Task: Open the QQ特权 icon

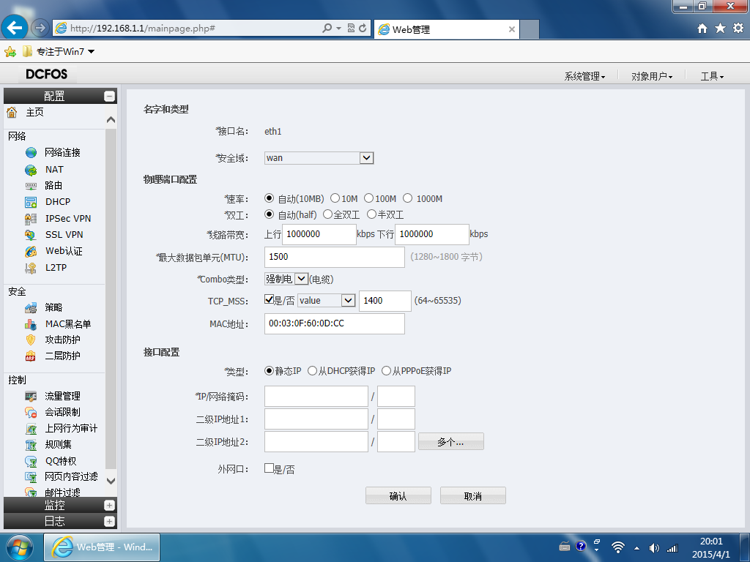Action: [x=31, y=461]
